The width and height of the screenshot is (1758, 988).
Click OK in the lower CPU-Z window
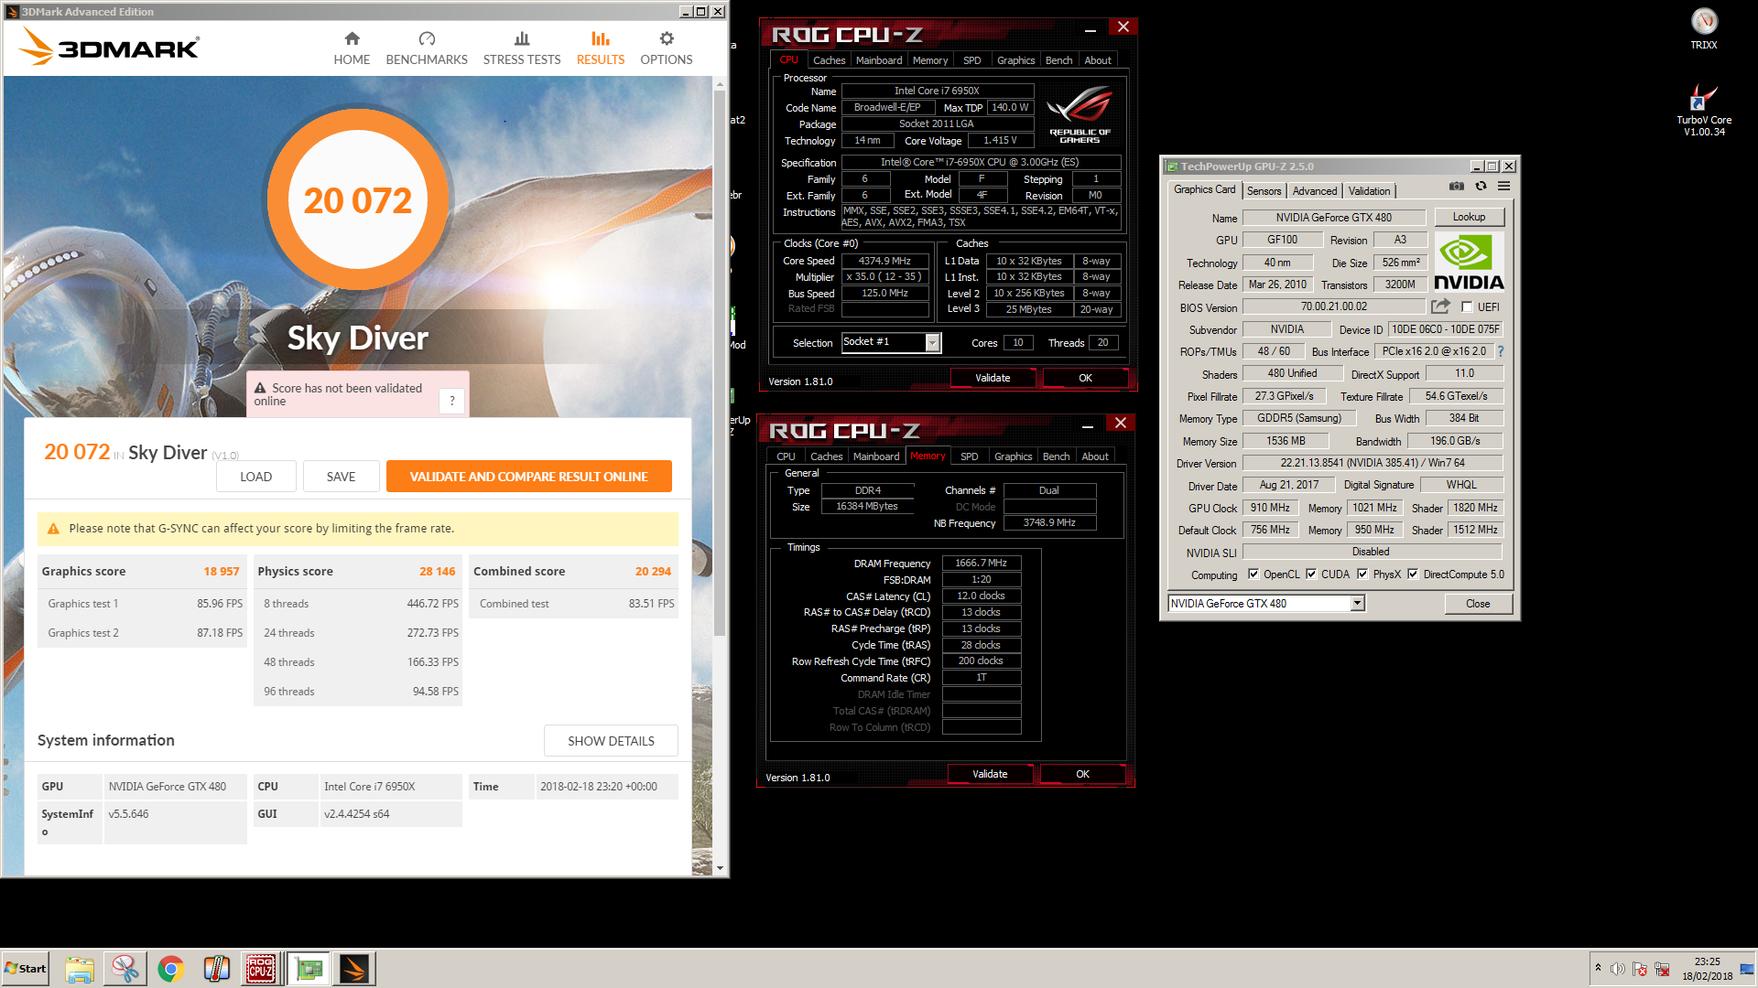pos(1082,774)
